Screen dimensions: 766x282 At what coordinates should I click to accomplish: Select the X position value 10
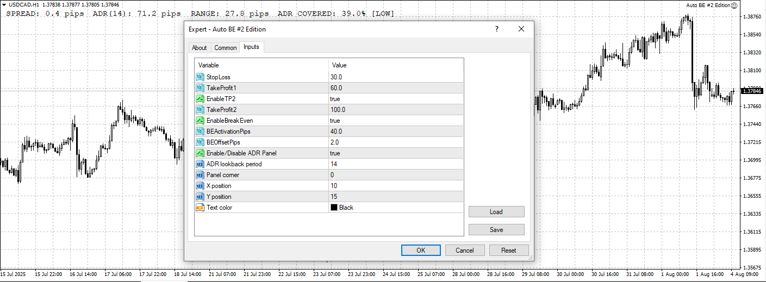point(334,186)
